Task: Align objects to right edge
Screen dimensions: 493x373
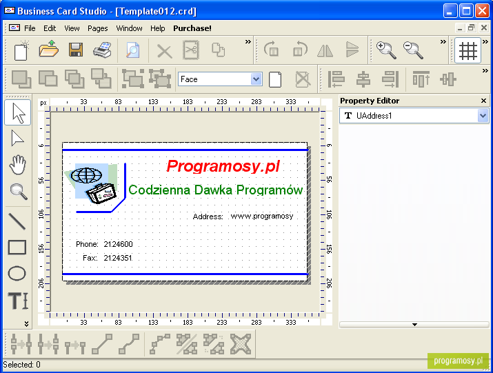Action: tap(390, 79)
